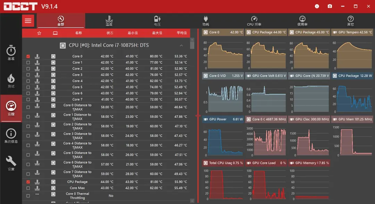This screenshot has width=375, height=204.
Task: Click the Core 0 VID voltage graph
Action: 223,99
